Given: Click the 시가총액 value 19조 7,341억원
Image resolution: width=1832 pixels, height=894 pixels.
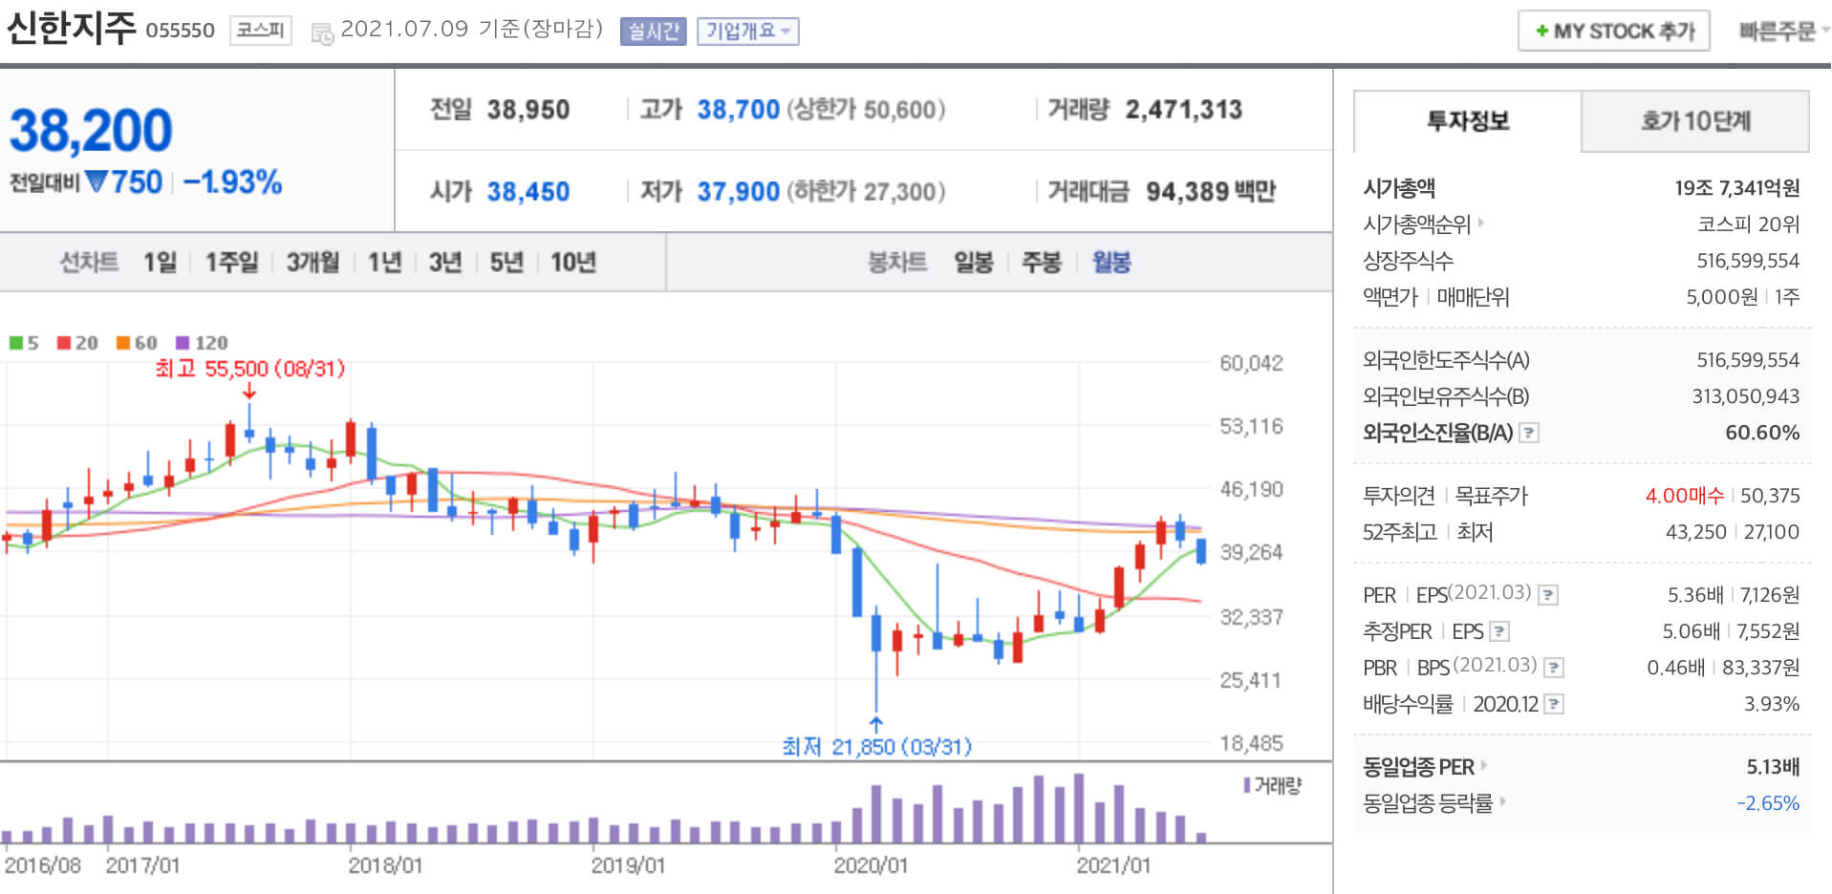Looking at the screenshot, I should [x=1736, y=188].
